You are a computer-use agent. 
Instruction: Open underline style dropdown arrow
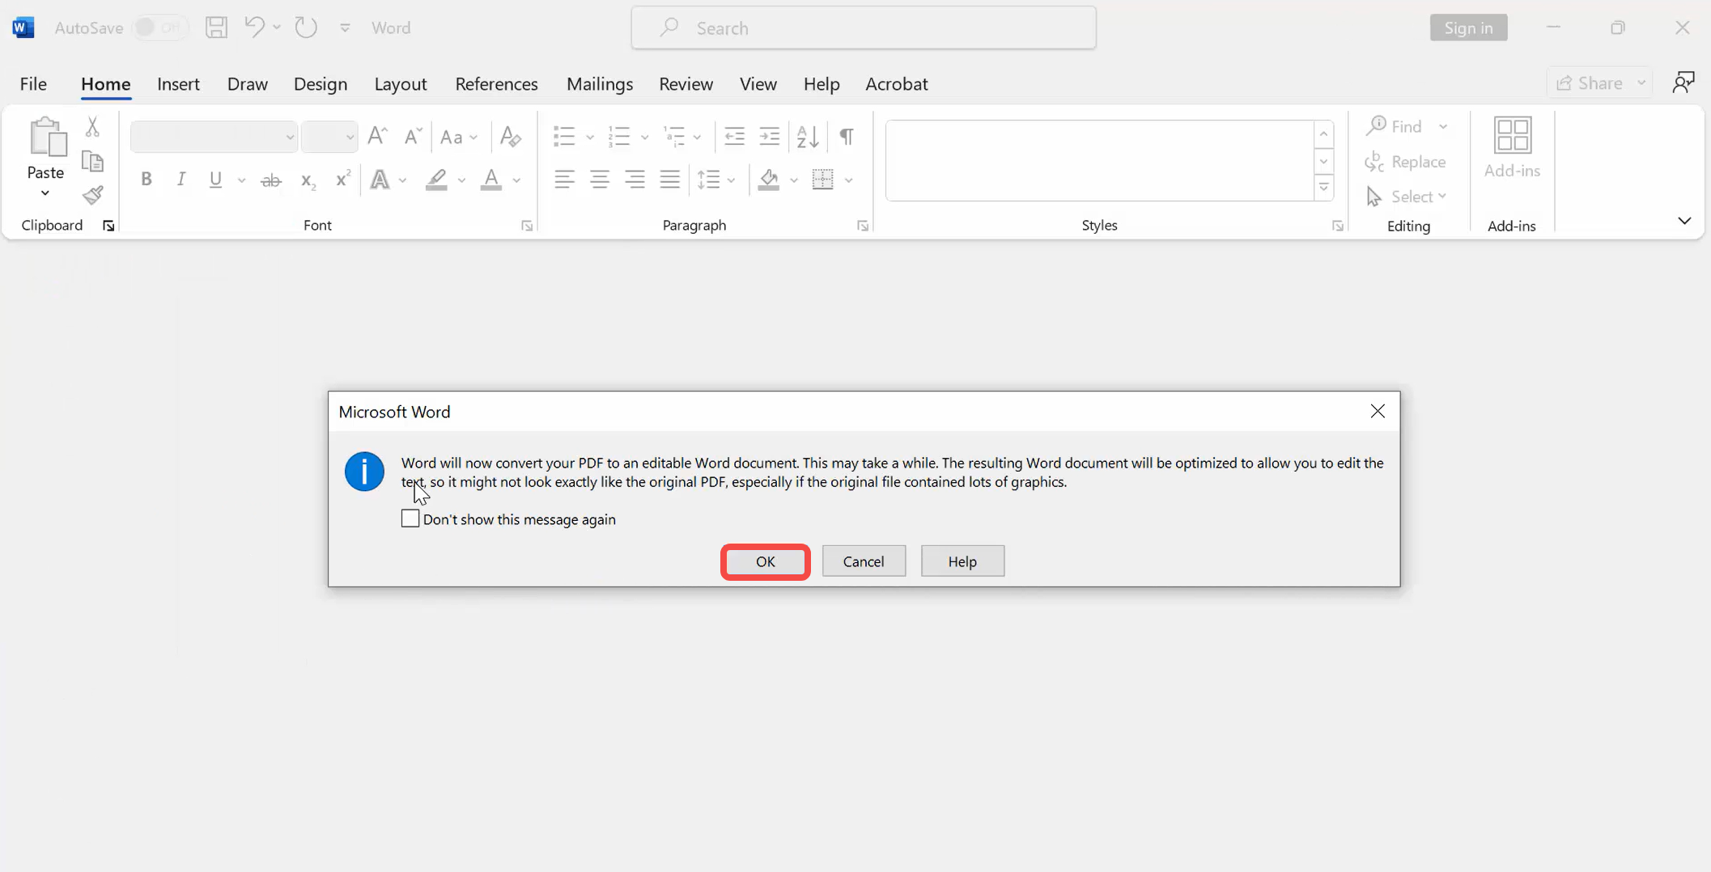(241, 180)
